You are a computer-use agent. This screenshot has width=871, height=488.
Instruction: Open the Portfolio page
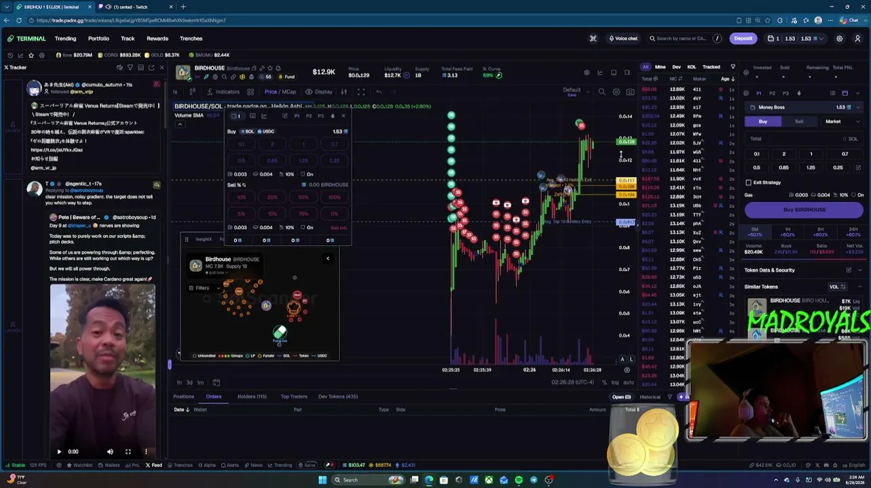pos(98,39)
